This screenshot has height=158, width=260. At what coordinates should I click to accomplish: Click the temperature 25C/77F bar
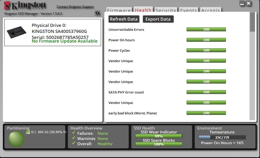pos(222,137)
